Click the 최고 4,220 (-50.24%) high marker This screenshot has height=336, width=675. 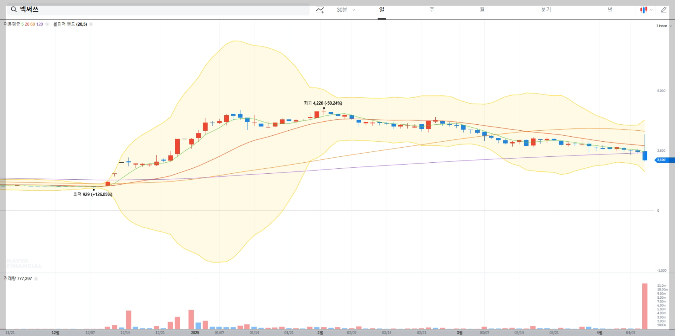323,103
